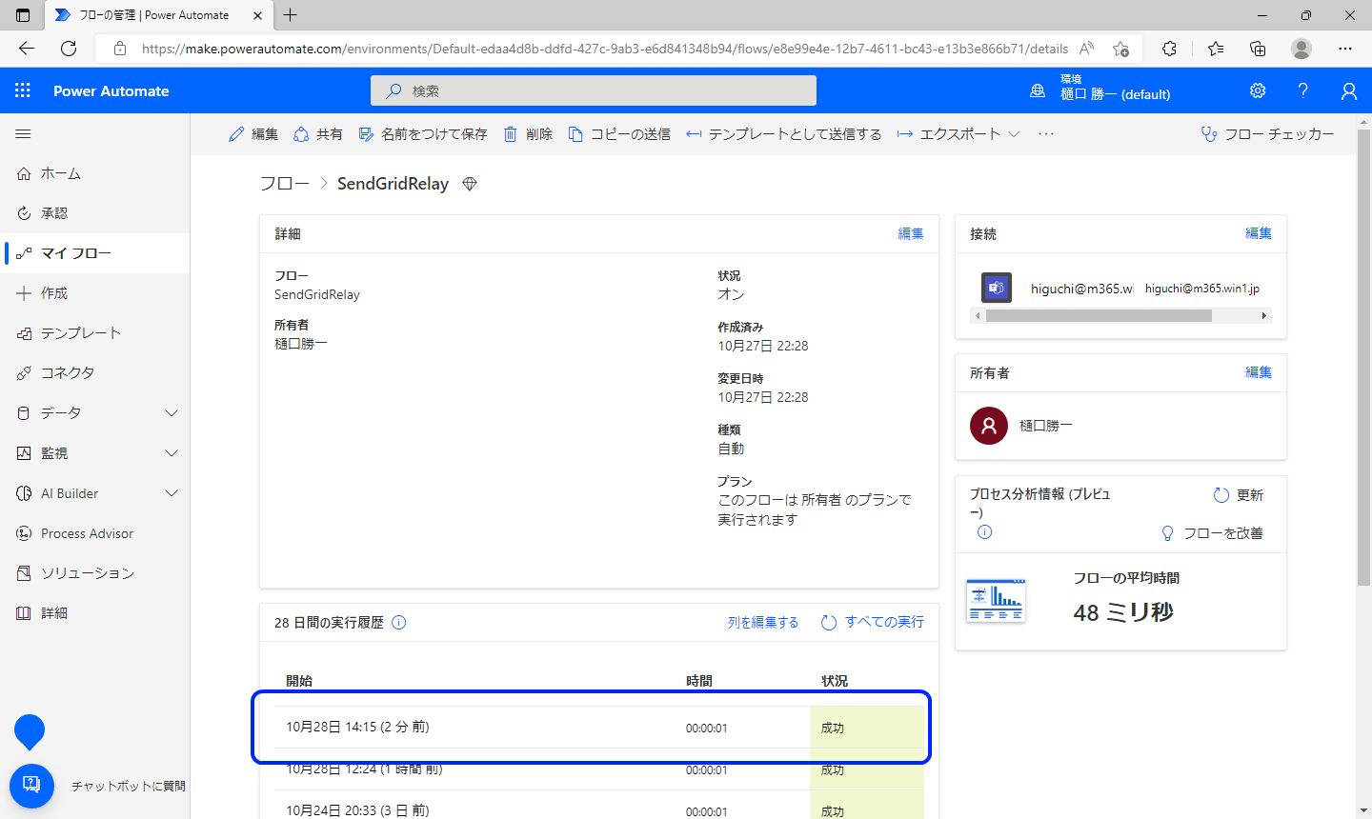Image resolution: width=1372 pixels, height=819 pixels.
Task: Open browser extensions puzzle icon
Action: coord(1169,49)
